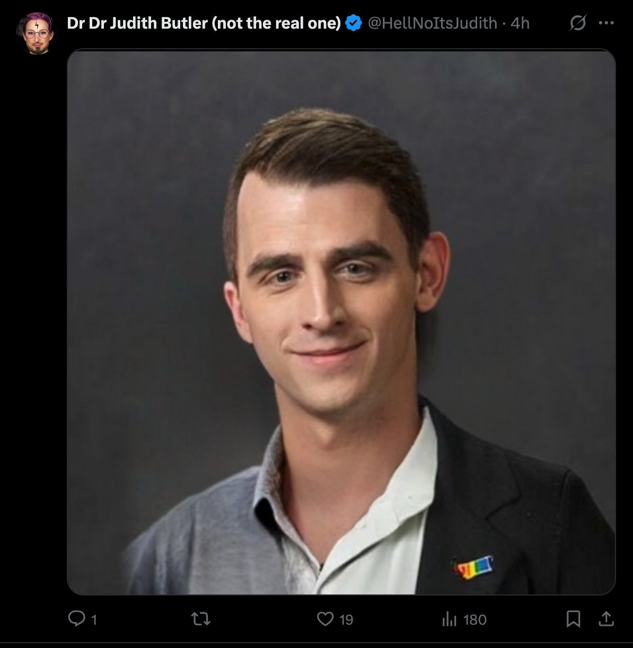
Task: Click the reply count number 1
Action: [94, 619]
